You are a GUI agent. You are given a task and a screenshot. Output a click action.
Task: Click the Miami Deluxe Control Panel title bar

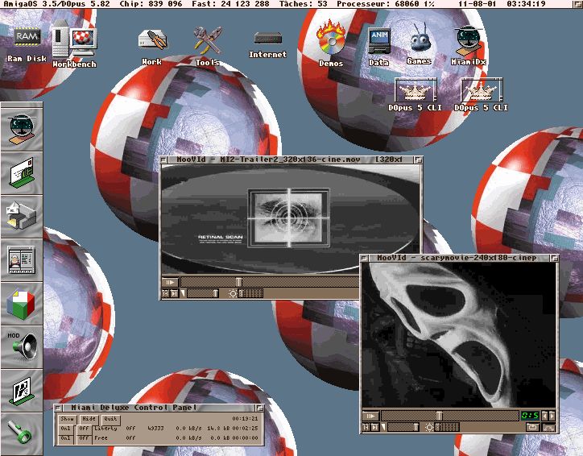pos(159,408)
